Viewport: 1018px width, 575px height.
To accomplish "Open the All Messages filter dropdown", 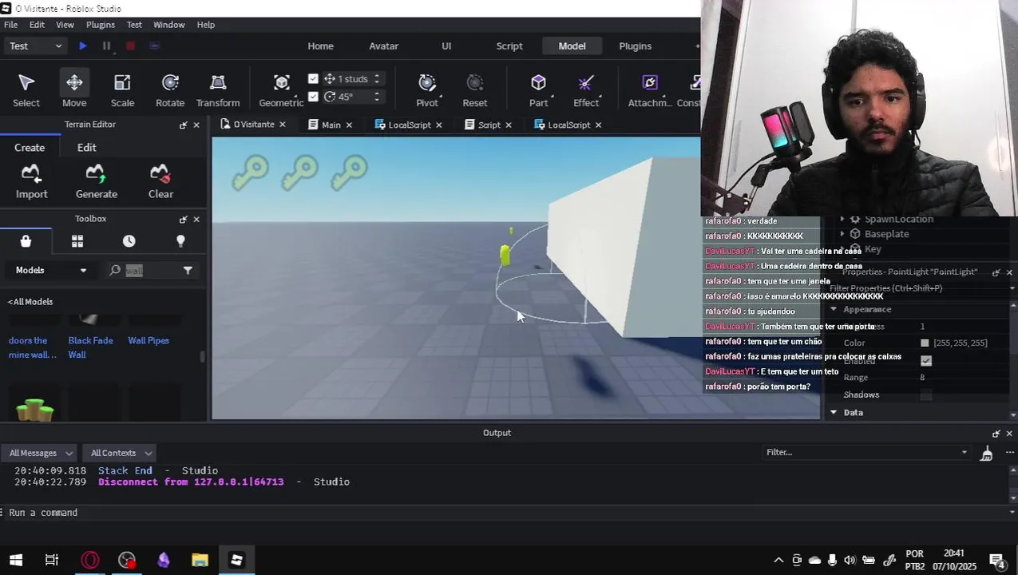I will pos(39,453).
